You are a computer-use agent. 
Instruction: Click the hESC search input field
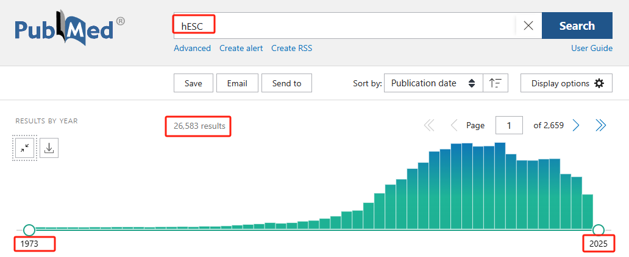click(x=345, y=26)
